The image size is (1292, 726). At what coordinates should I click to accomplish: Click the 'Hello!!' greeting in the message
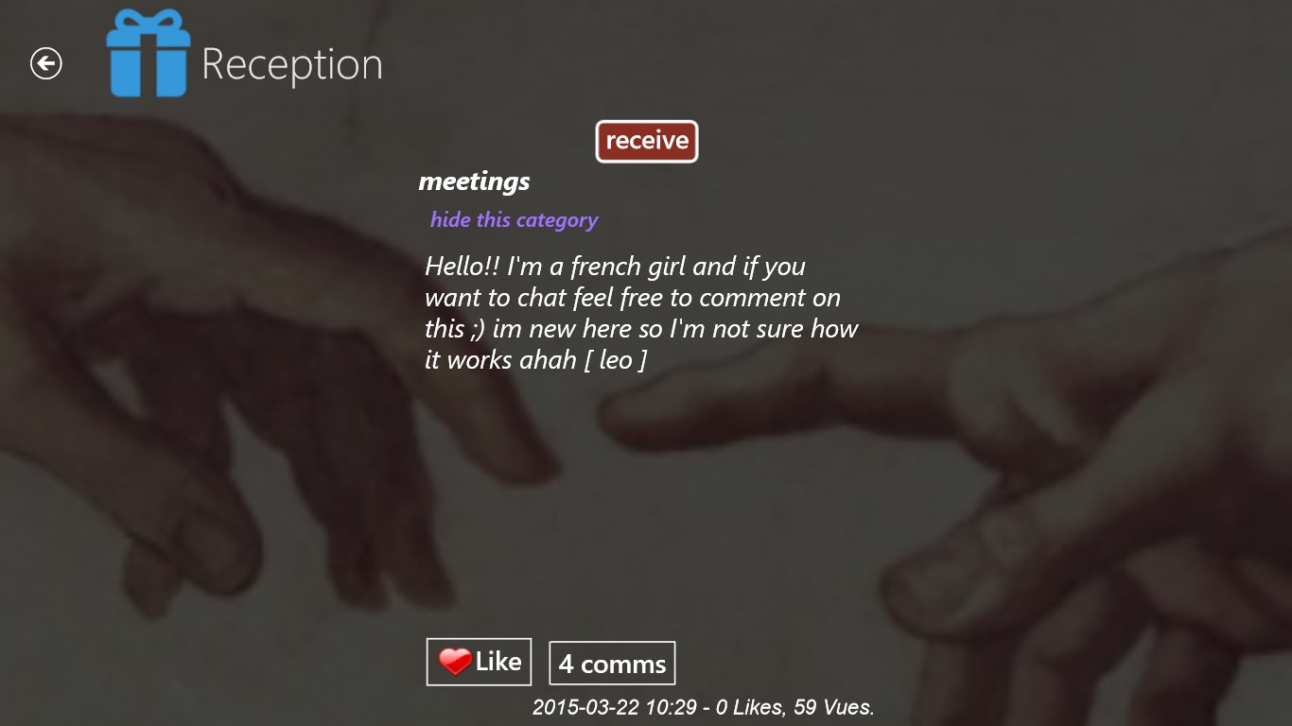click(463, 267)
